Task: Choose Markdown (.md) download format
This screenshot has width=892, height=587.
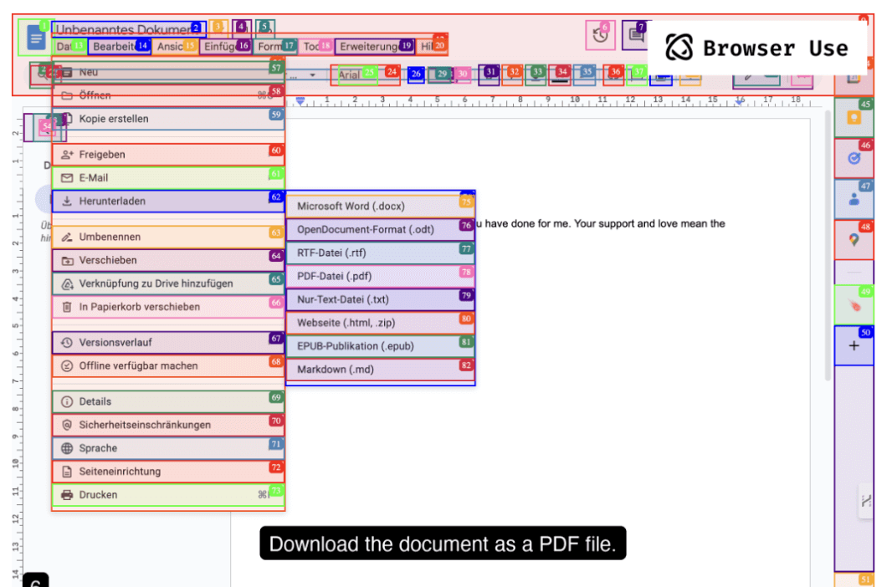Action: pos(380,370)
